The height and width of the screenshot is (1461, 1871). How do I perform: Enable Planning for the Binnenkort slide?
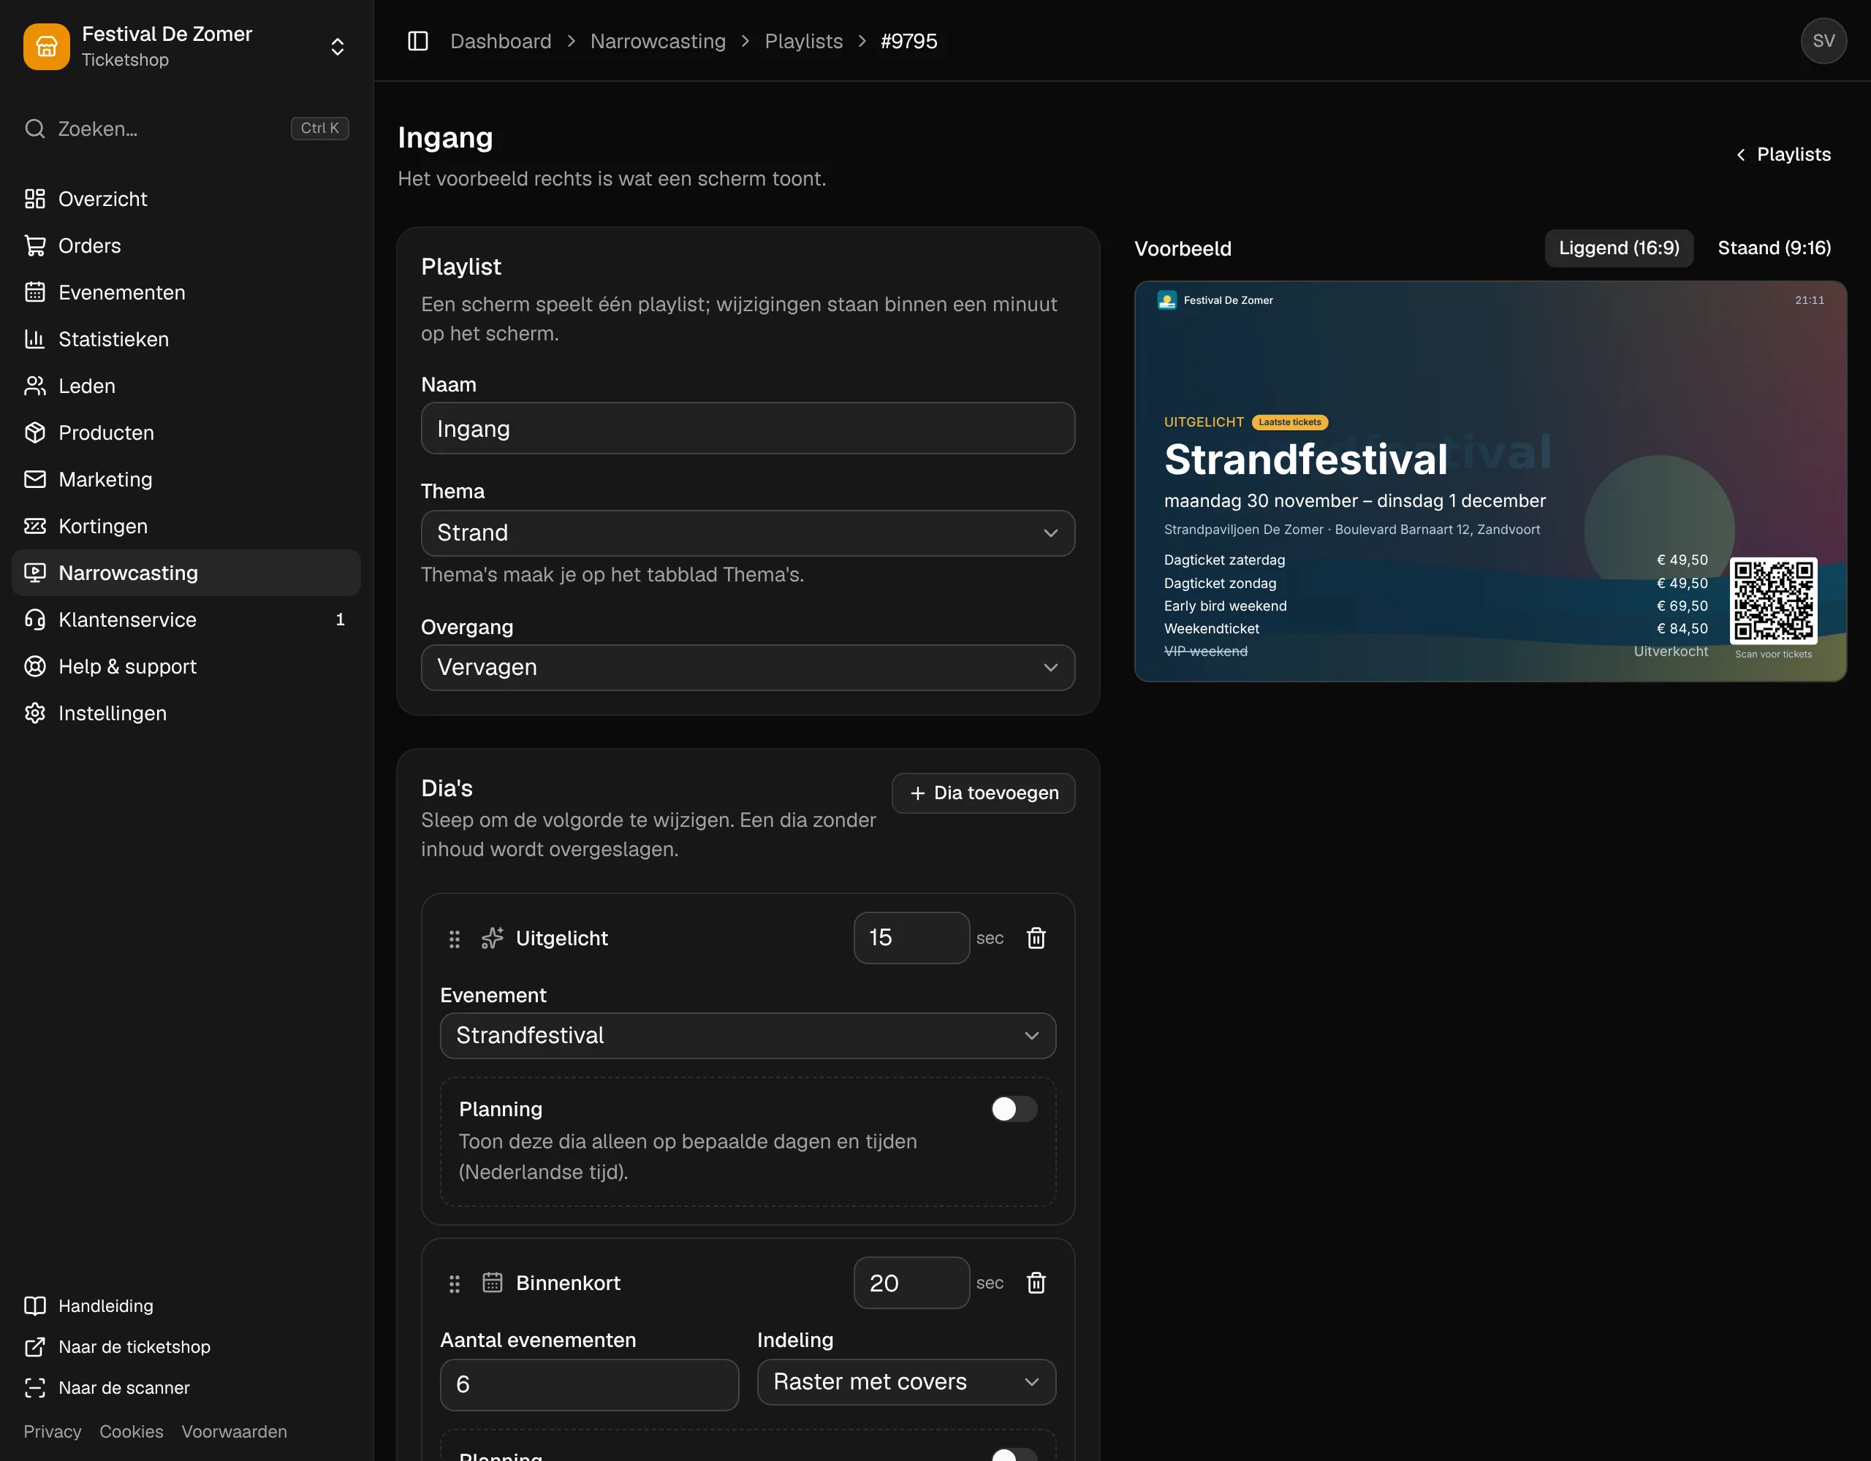coord(1014,1455)
